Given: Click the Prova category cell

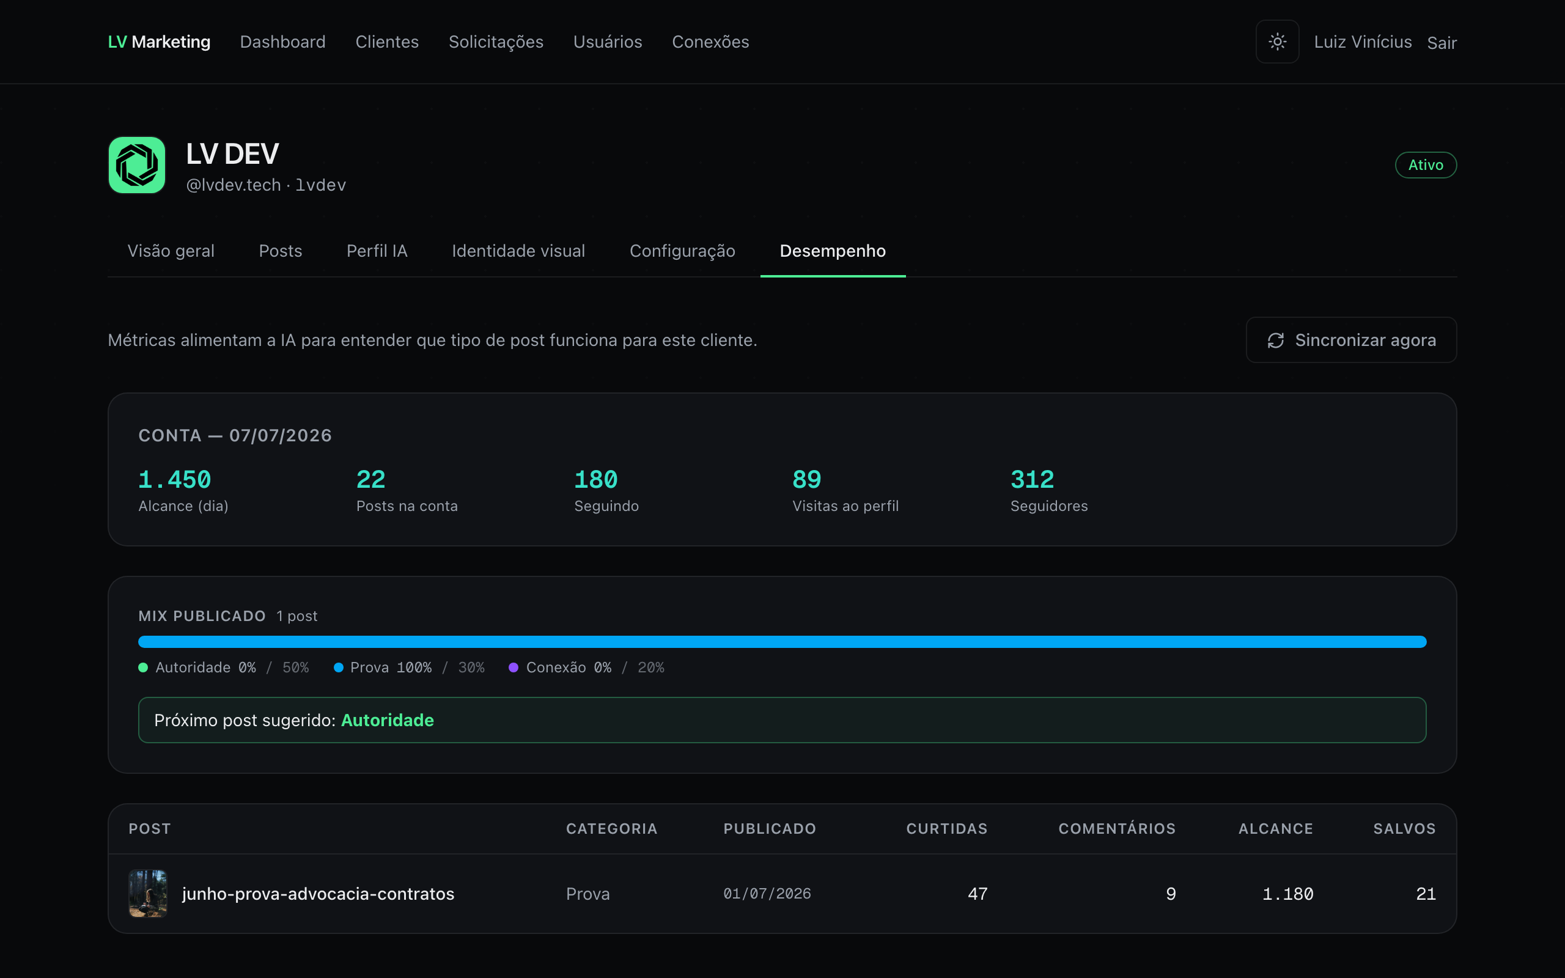Looking at the screenshot, I should tap(588, 894).
